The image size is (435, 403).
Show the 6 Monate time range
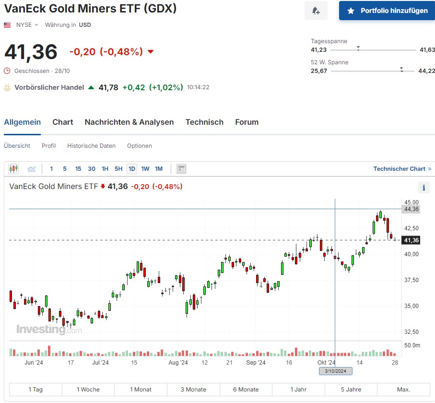tap(246, 390)
